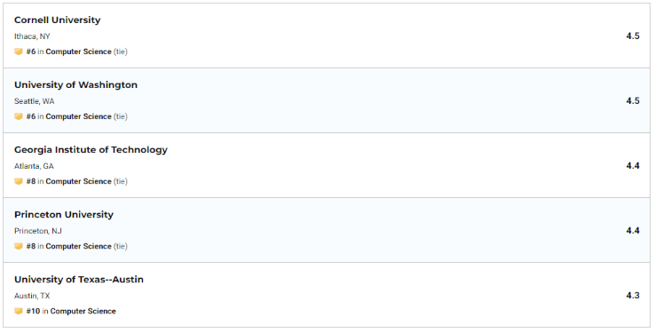Click the Ithaca, NY location text
The width and height of the screenshot is (655, 333).
[x=32, y=36]
